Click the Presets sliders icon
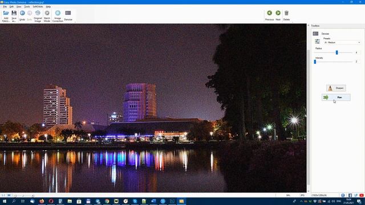The height and width of the screenshot is (205, 365). click(x=317, y=42)
